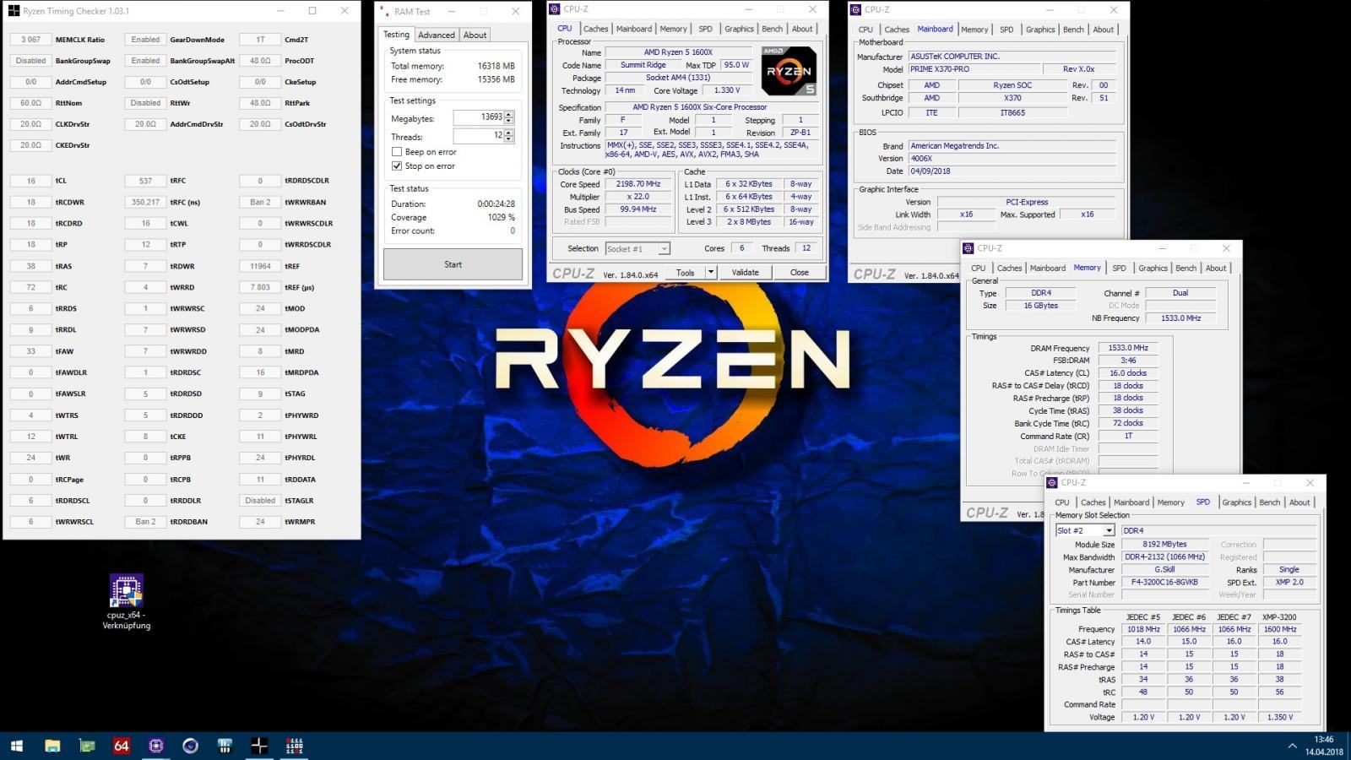The height and width of the screenshot is (760, 1351).
Task: Uncheck the Stop on error checkbox
Action: click(x=397, y=166)
